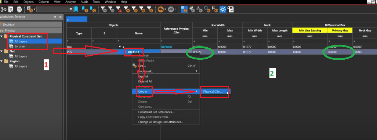Open the File menu
Screen dimensions: 377x140
point(6,2)
